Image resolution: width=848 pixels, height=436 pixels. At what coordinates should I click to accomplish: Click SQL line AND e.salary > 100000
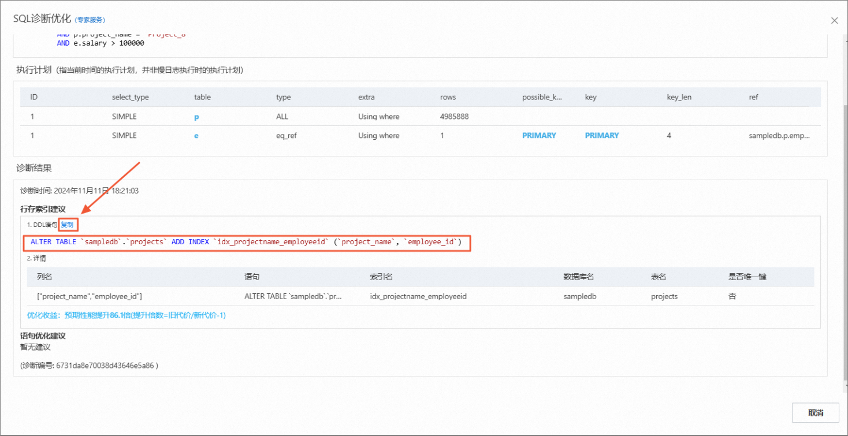[101, 43]
